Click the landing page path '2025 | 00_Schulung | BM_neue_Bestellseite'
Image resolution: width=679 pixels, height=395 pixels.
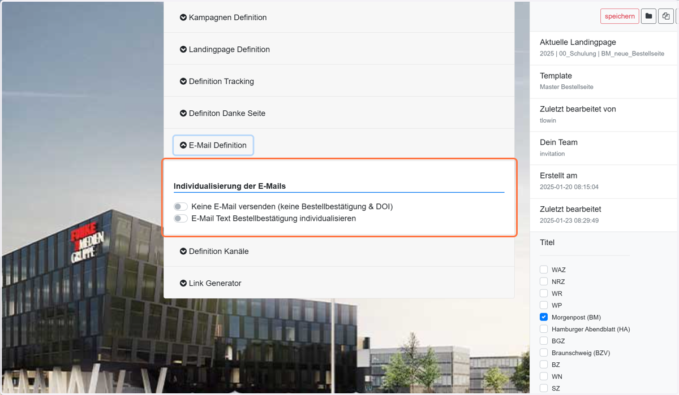pyautogui.click(x=602, y=54)
